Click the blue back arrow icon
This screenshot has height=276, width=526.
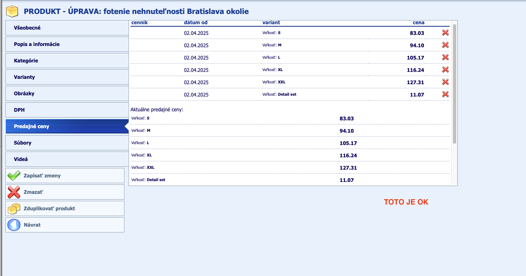point(14,225)
